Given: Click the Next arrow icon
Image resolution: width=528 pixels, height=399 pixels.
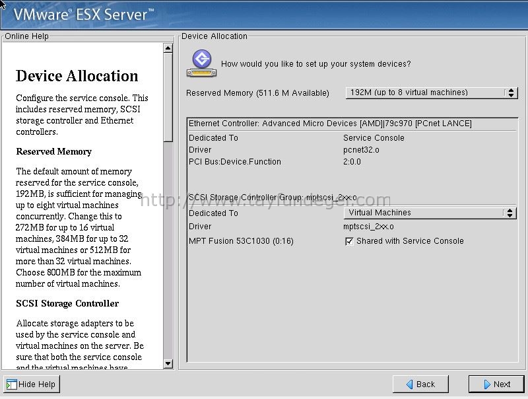Looking at the screenshot, I should point(487,384).
